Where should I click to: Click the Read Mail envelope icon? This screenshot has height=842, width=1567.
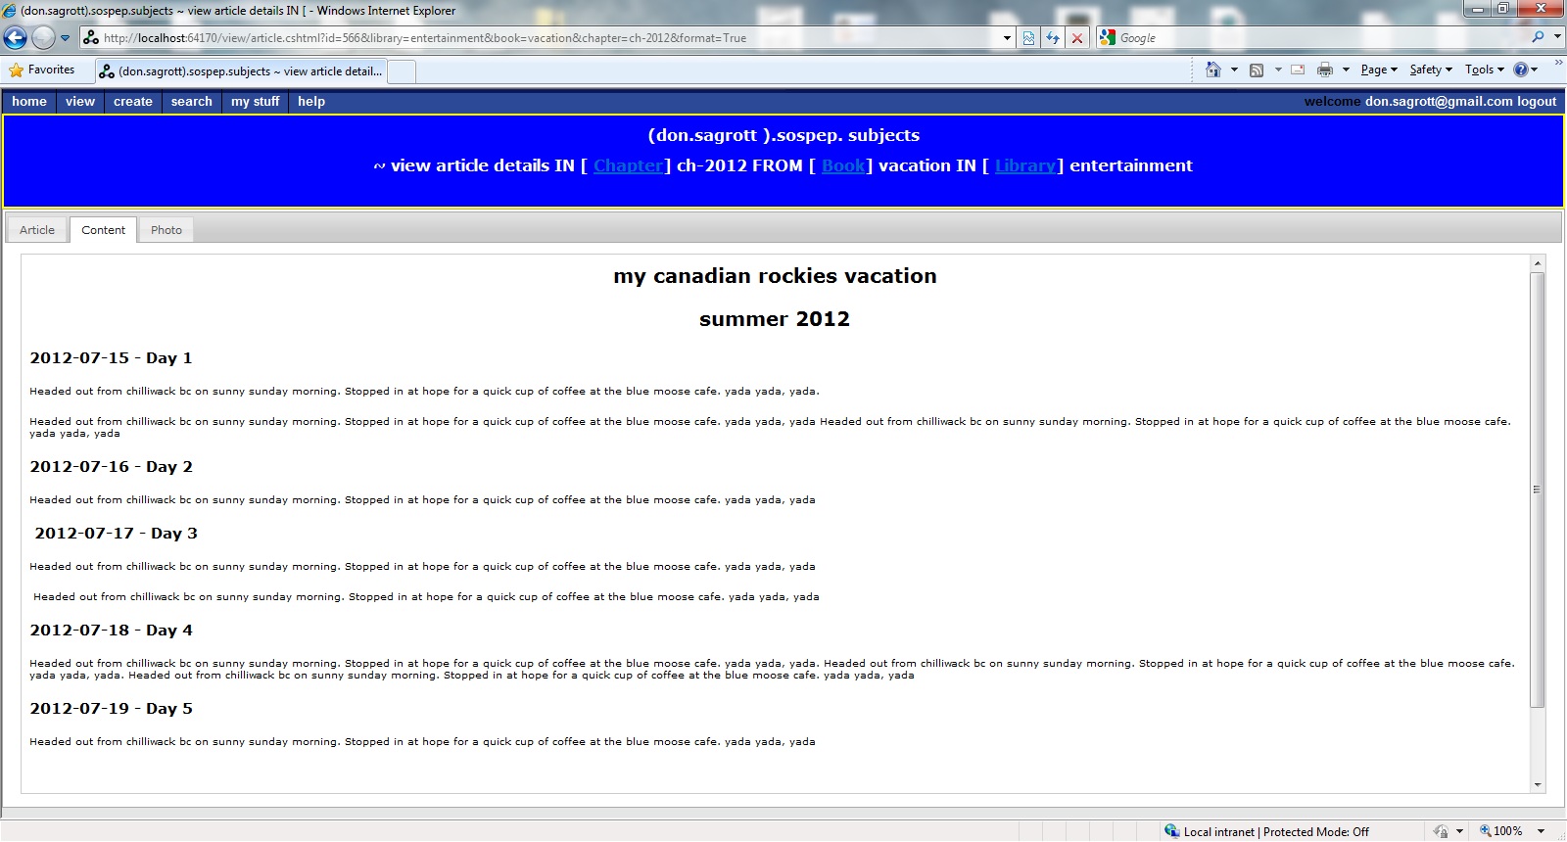tap(1298, 70)
